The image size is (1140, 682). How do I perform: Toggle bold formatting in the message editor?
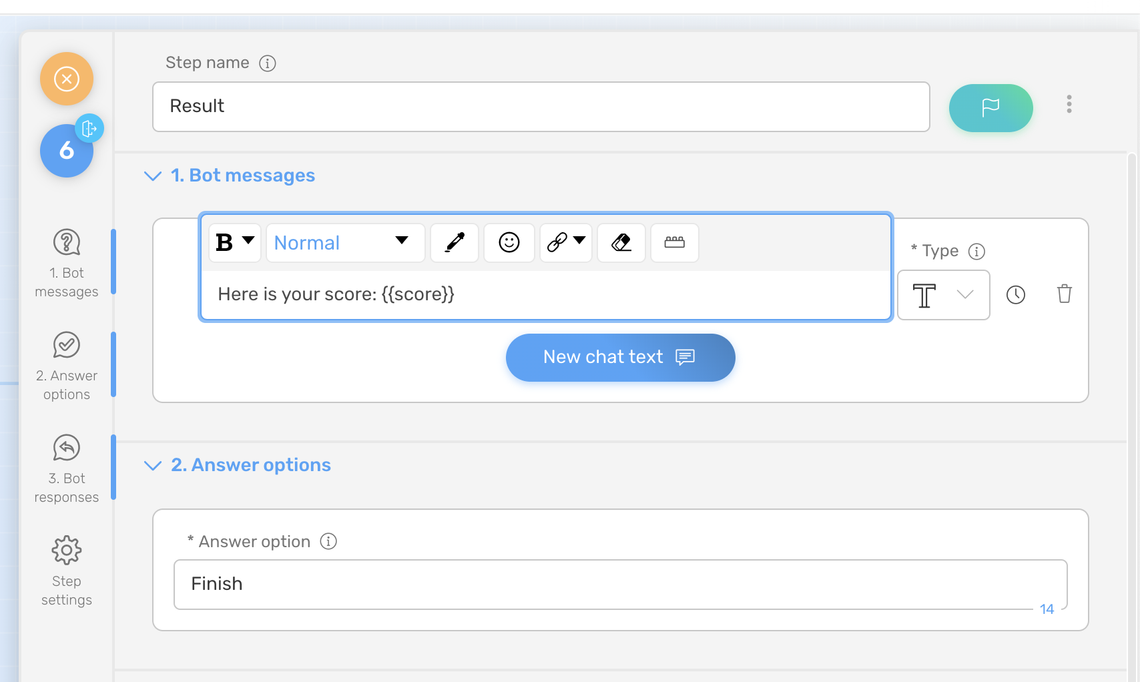(x=224, y=243)
